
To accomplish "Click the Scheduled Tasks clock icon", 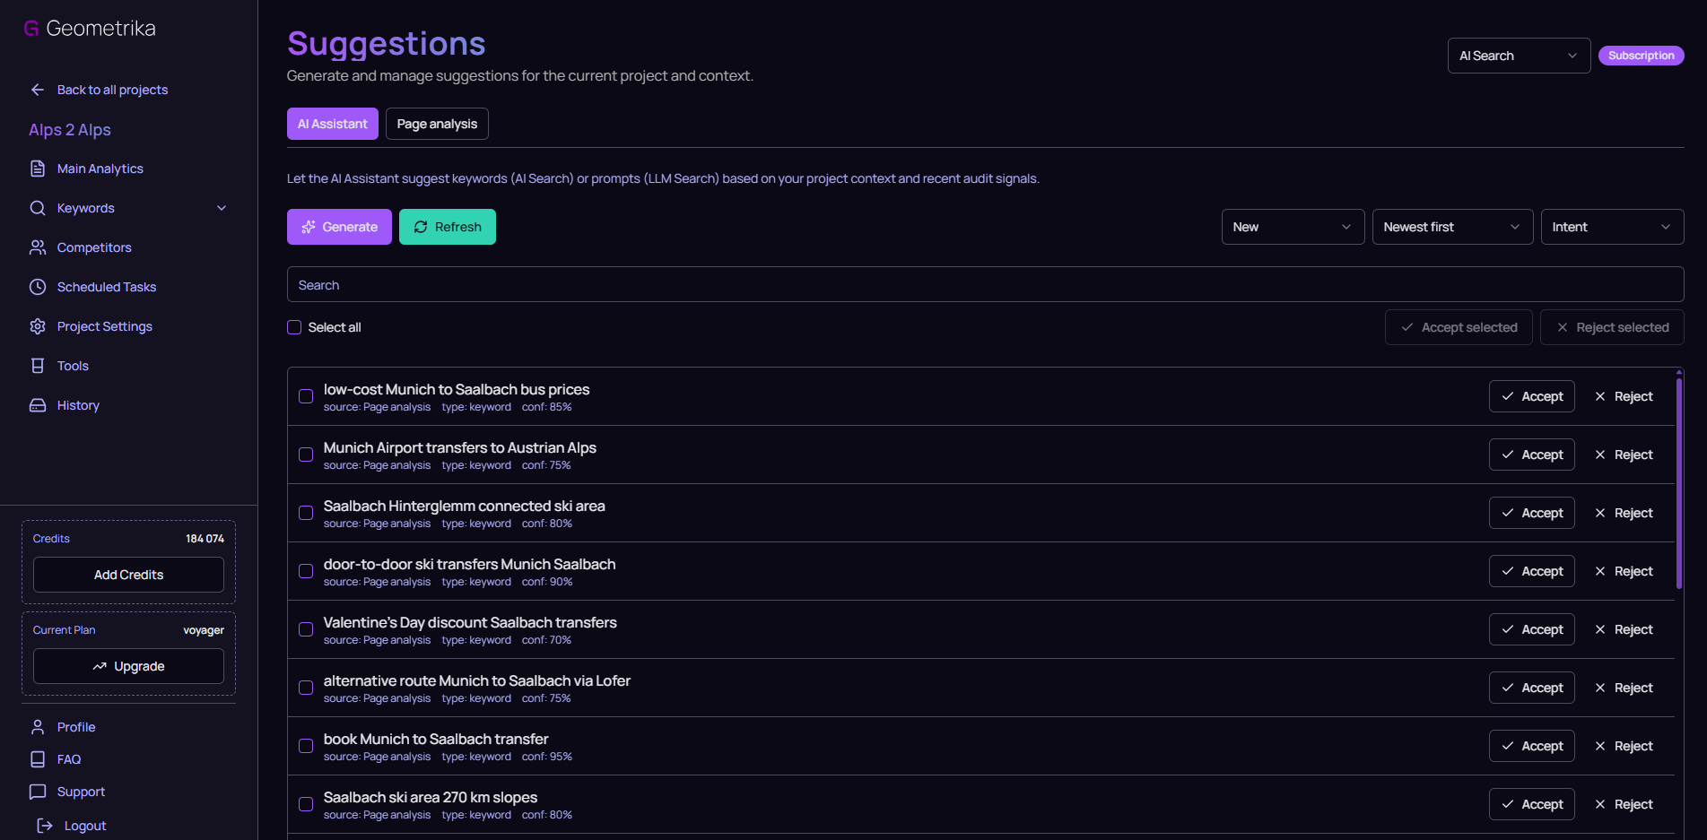I will pos(38,287).
